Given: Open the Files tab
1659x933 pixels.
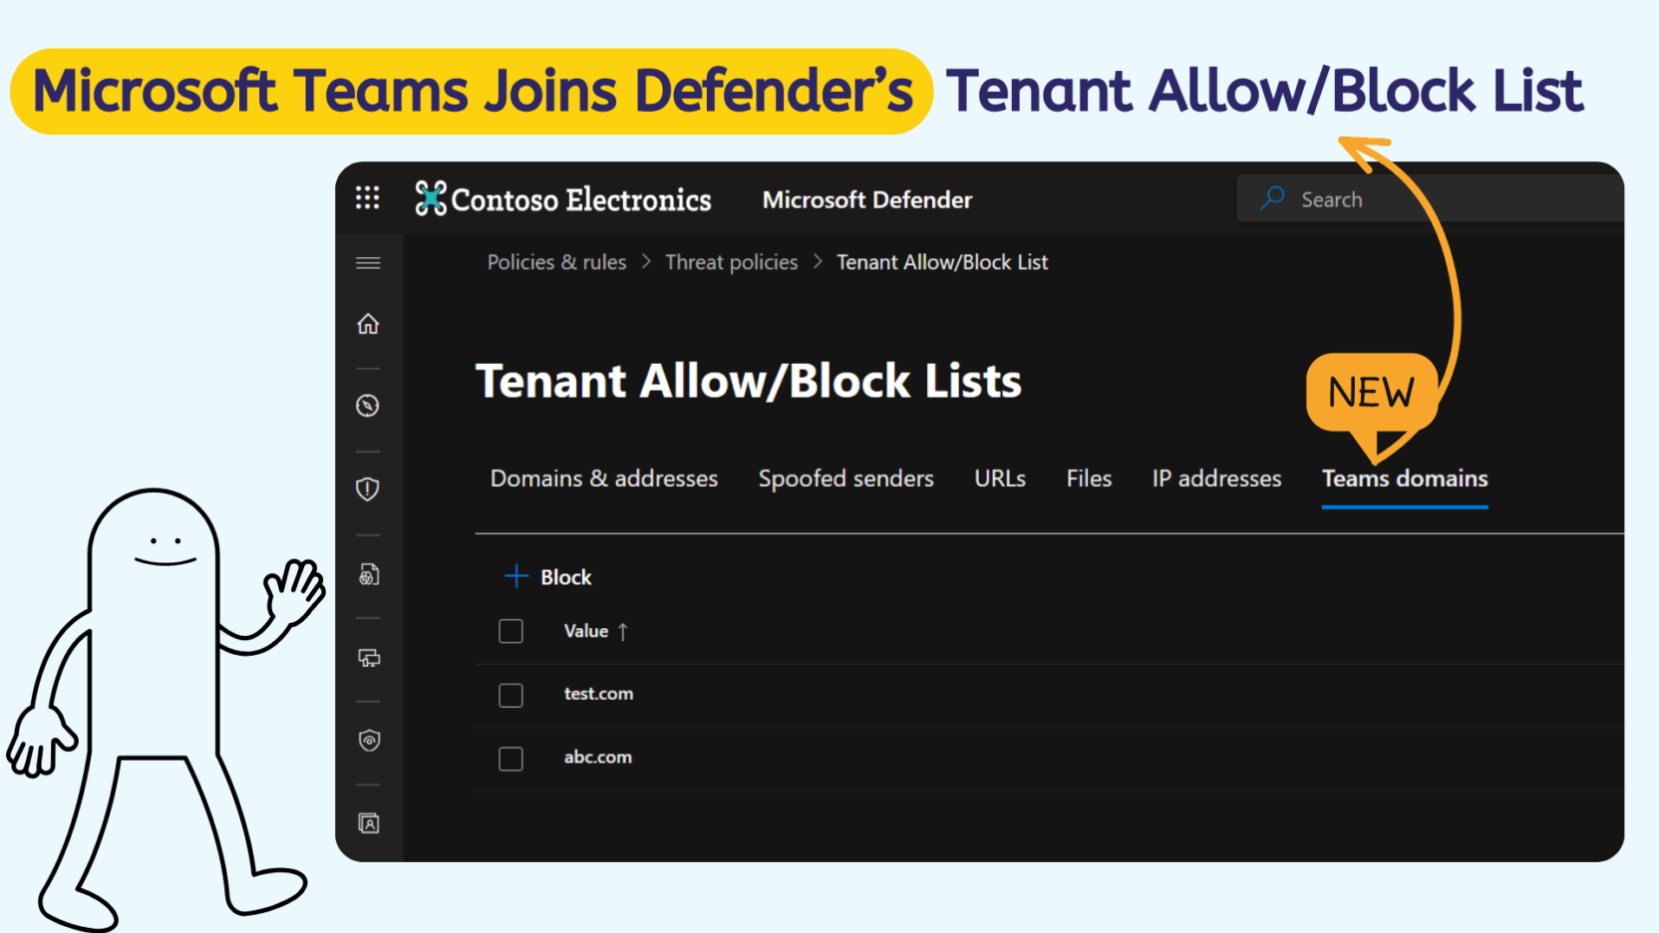Looking at the screenshot, I should coord(1089,478).
